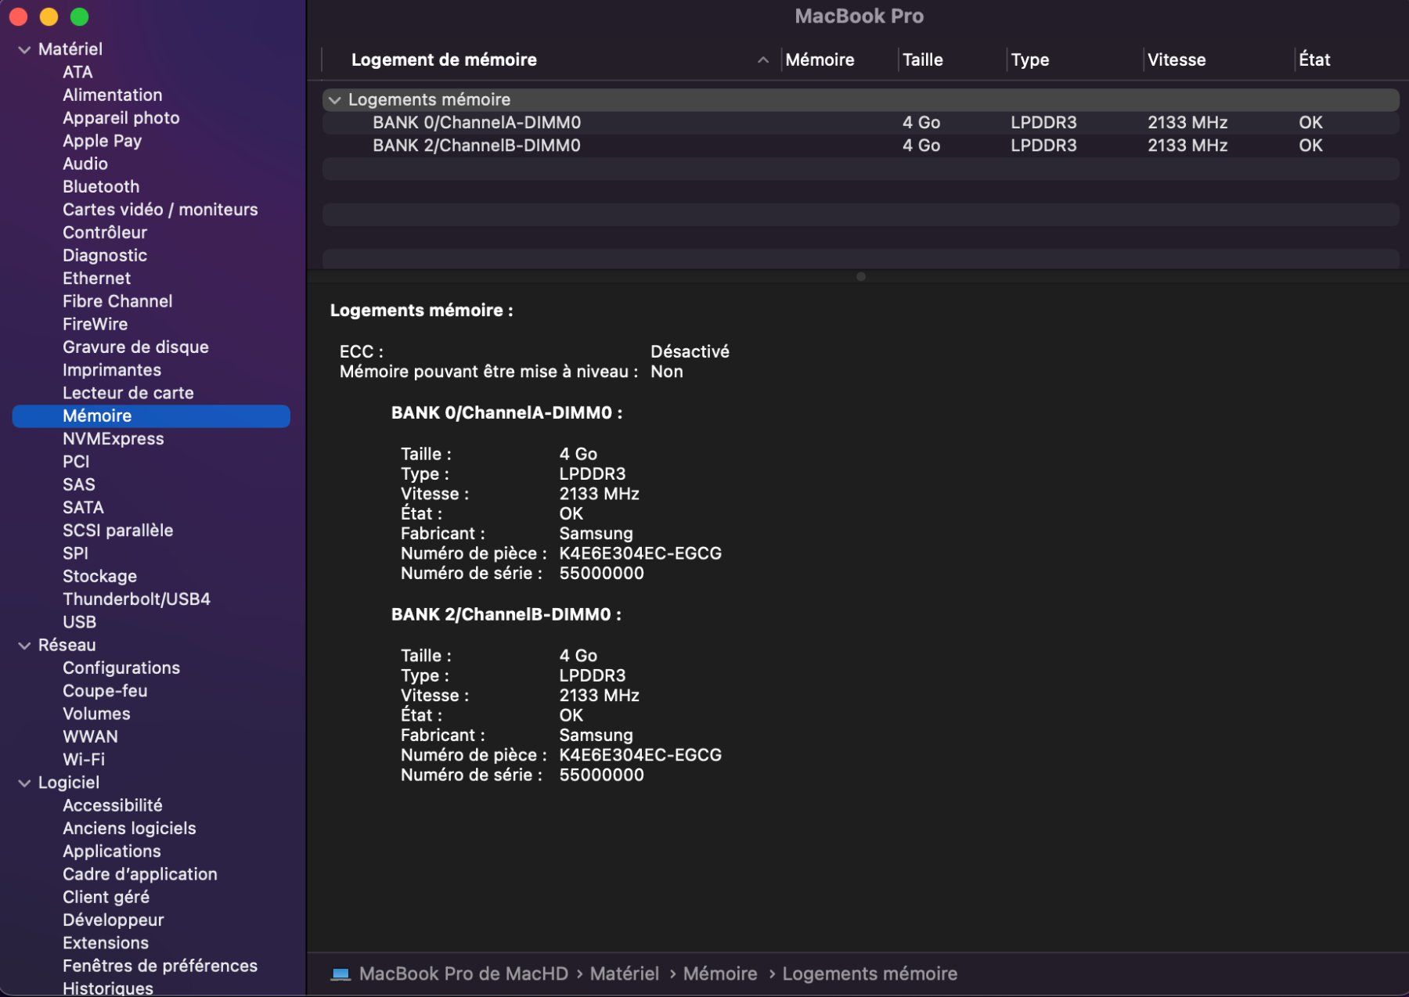Click the highlighted Mémoire sidebar item
The height and width of the screenshot is (997, 1409).
click(x=151, y=416)
